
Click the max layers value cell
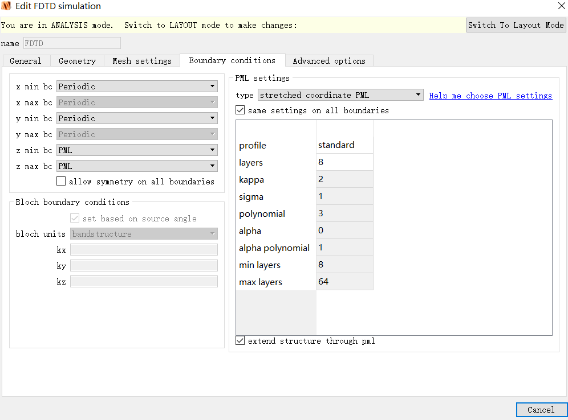[344, 282]
